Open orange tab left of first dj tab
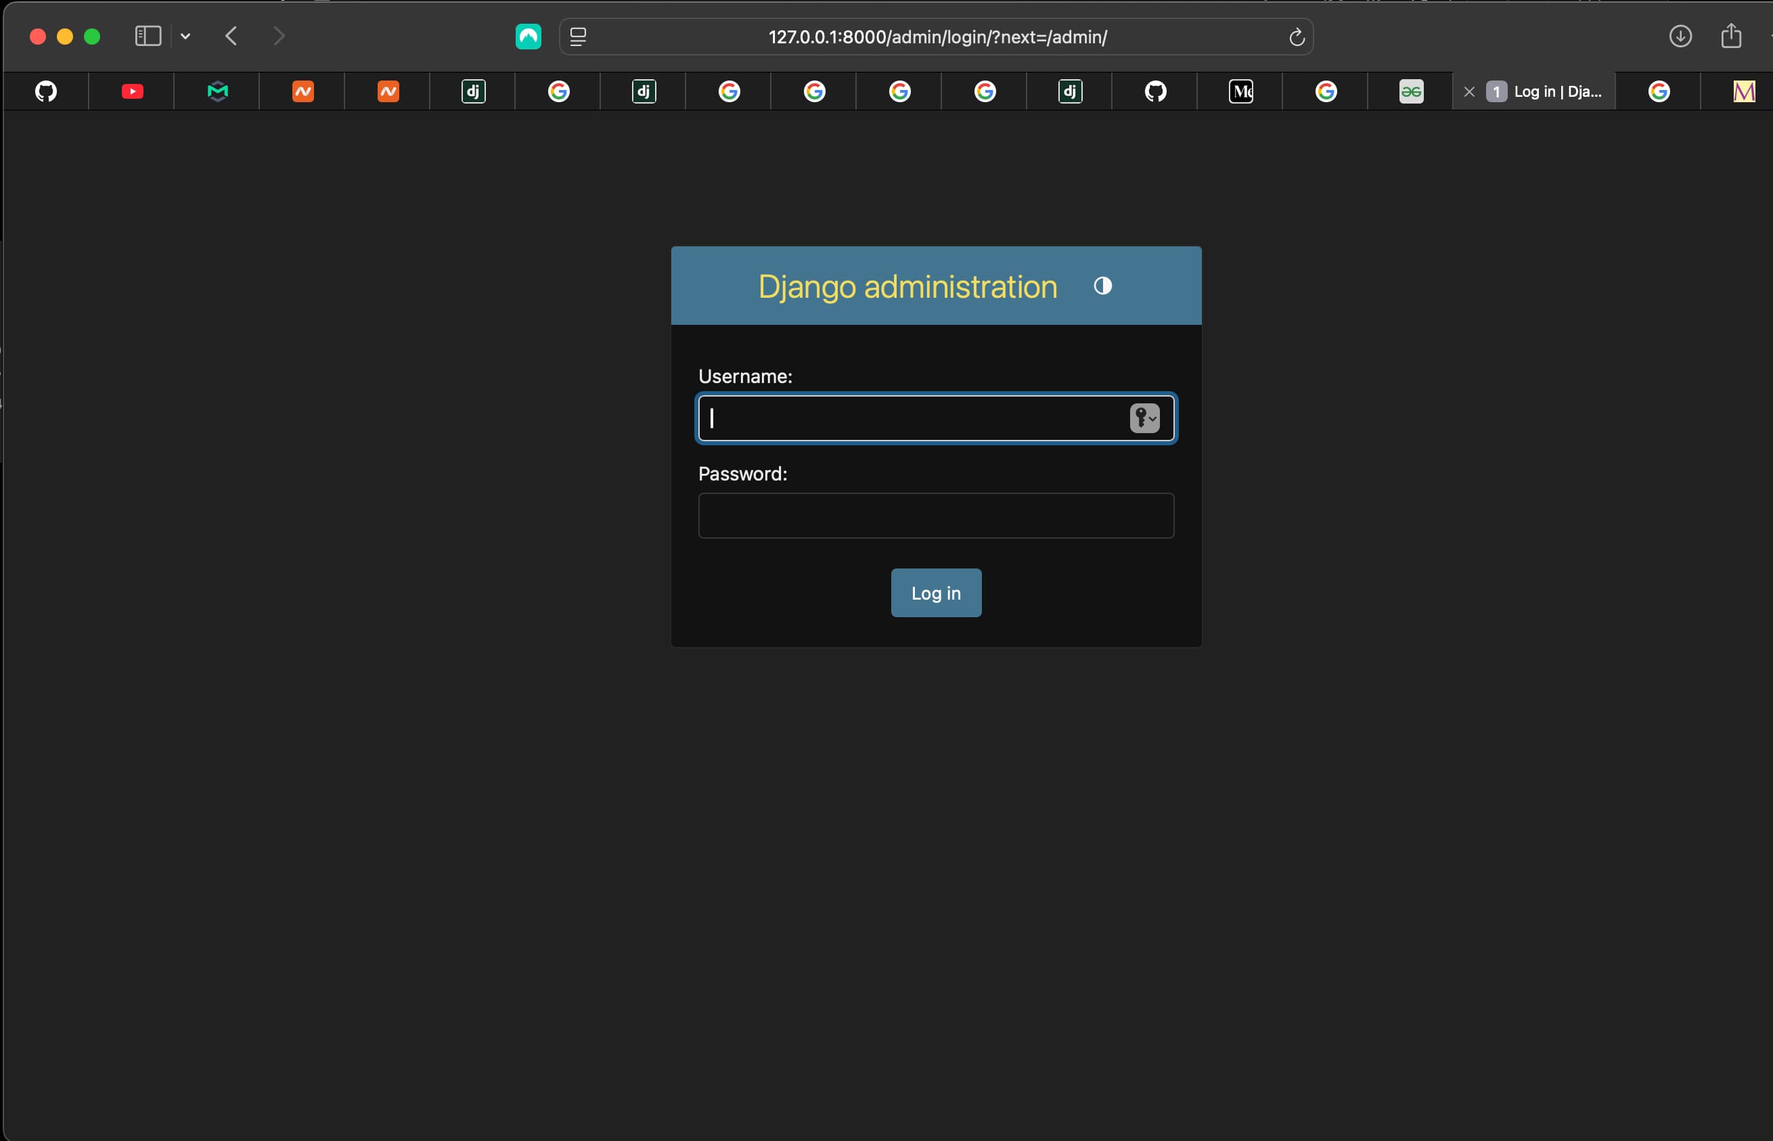1773x1141 pixels. point(388,91)
